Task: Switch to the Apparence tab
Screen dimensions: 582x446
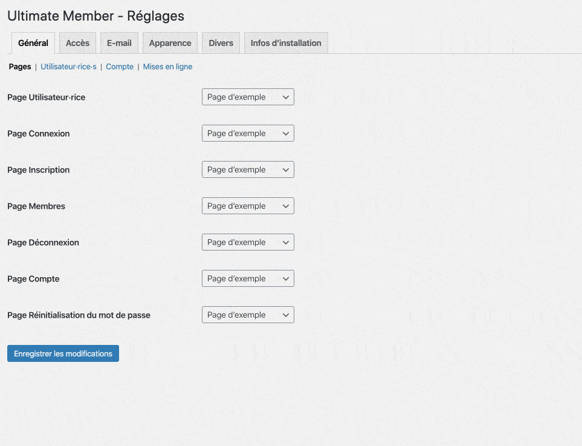Action: (170, 43)
